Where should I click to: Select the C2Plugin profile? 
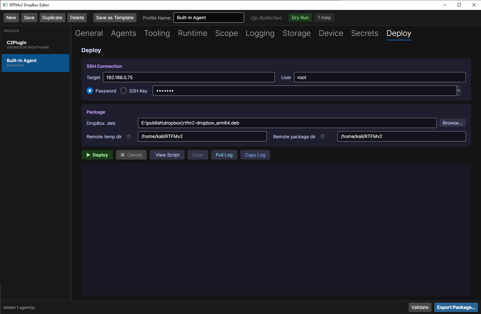tap(35, 45)
